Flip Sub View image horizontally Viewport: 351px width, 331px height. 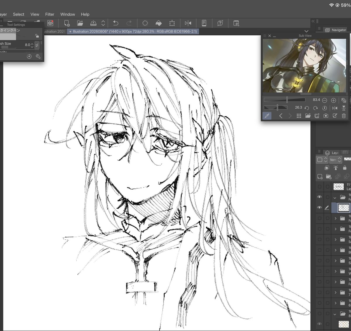click(335, 108)
